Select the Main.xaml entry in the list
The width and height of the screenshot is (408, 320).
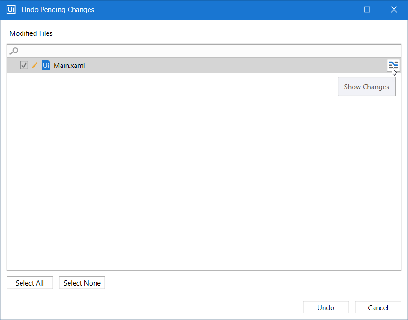tap(69, 65)
